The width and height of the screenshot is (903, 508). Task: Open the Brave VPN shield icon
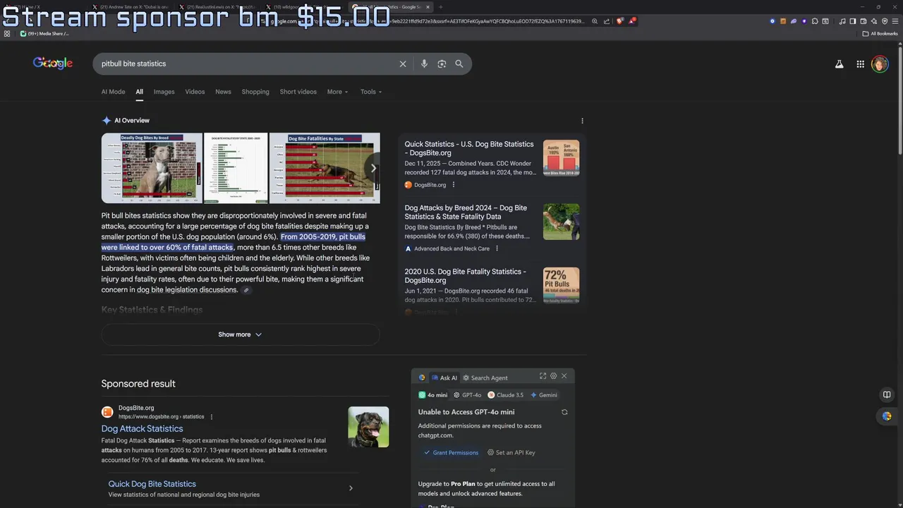[885, 21]
